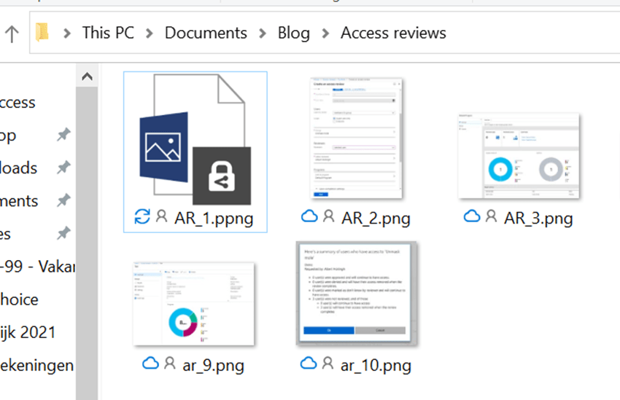
Task: Click the topmost pin icon in the navigation pane
Action: tap(64, 135)
